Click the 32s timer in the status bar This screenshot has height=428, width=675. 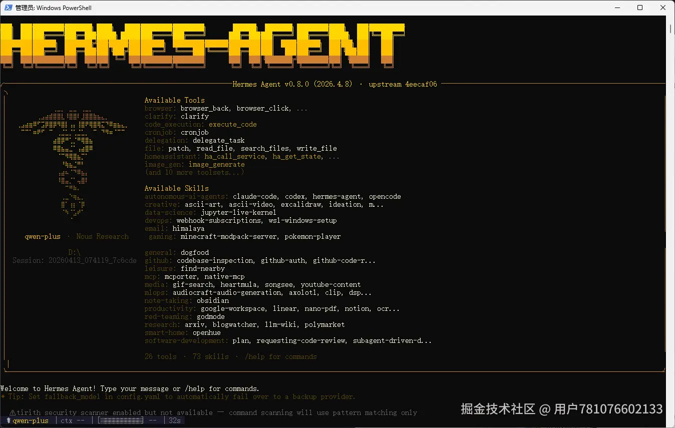(x=174, y=420)
